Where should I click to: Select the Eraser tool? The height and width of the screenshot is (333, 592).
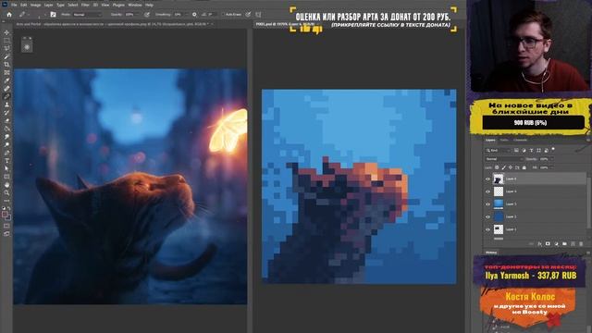pos(6,120)
